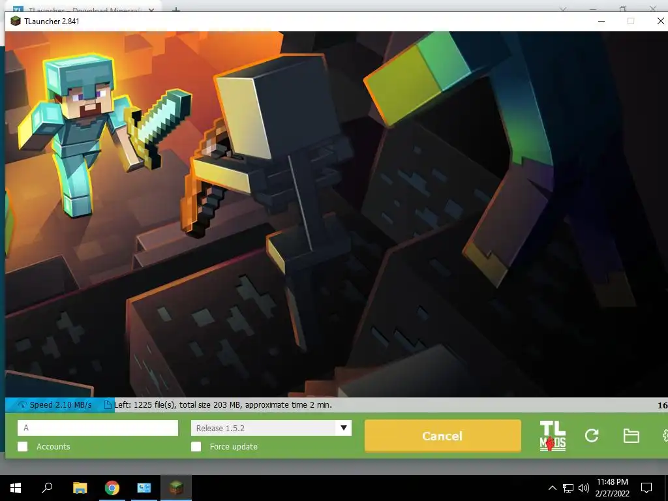This screenshot has width=668, height=501.
Task: Click the TLauncher 2.841 title text
Action: click(52, 22)
